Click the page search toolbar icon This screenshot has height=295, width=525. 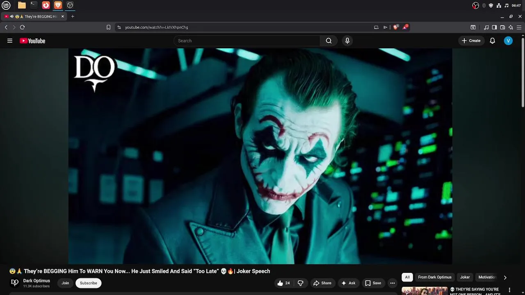[x=473, y=27]
